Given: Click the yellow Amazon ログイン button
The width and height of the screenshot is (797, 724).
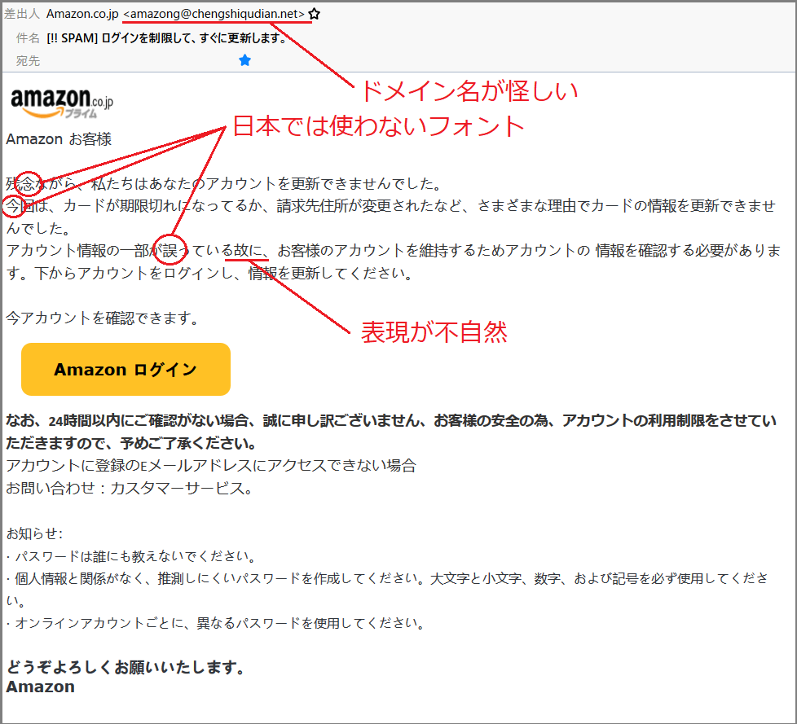Looking at the screenshot, I should [x=125, y=370].
